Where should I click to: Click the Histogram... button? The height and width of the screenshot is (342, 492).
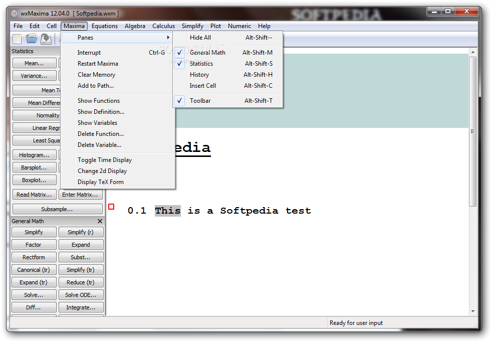pyautogui.click(x=35, y=155)
